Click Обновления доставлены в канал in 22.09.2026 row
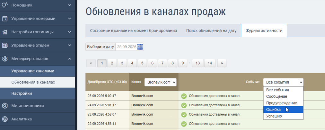Screen dimensions: 325x130 215,124
